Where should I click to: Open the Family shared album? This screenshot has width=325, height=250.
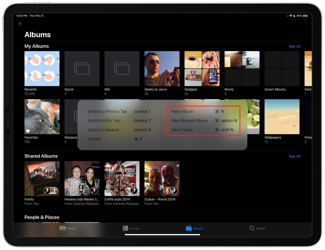tap(42, 178)
